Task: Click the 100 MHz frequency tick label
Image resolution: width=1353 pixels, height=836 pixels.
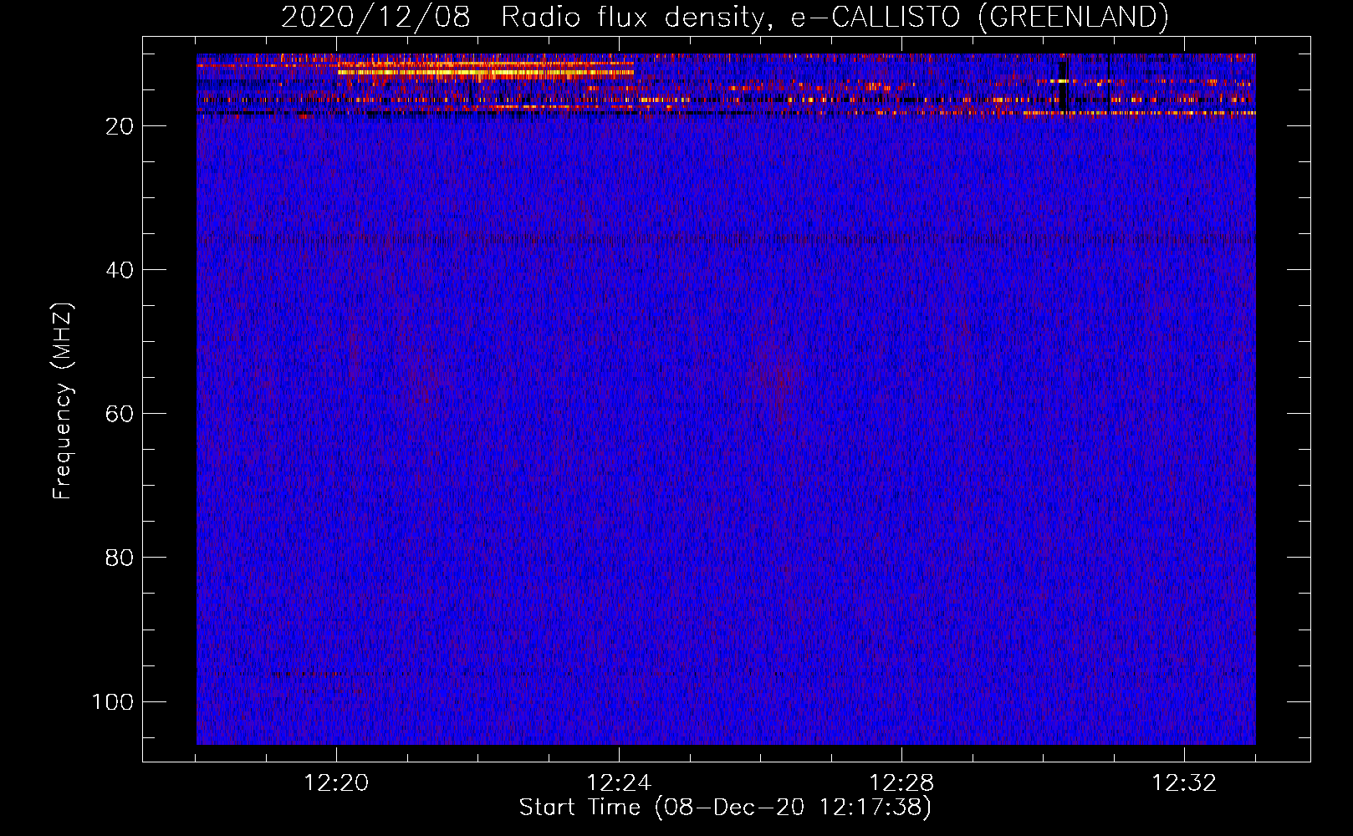Action: (x=113, y=701)
